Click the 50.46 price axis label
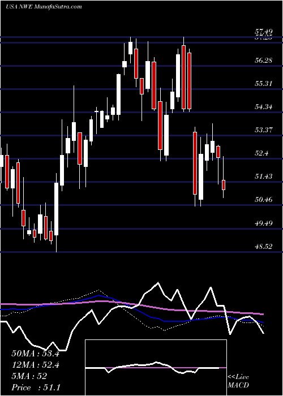 coord(264,200)
